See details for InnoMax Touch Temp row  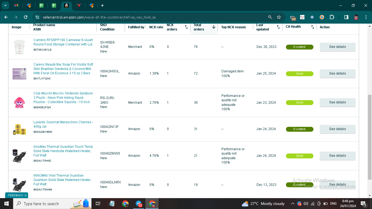[x=337, y=156]
